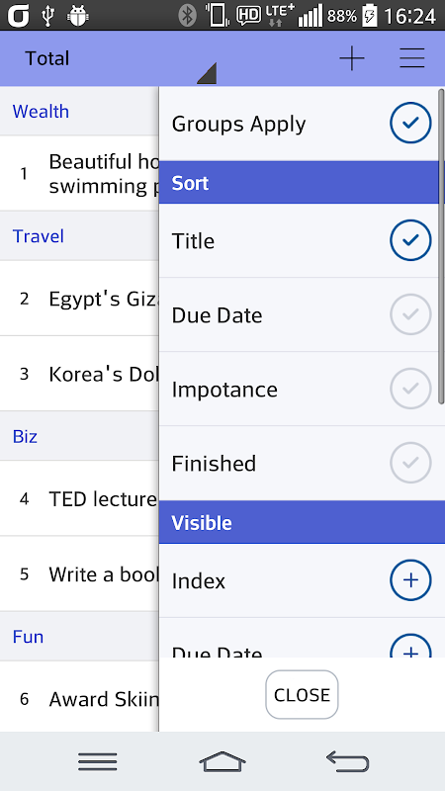Close the options panel
445x791 pixels.
[302, 695]
